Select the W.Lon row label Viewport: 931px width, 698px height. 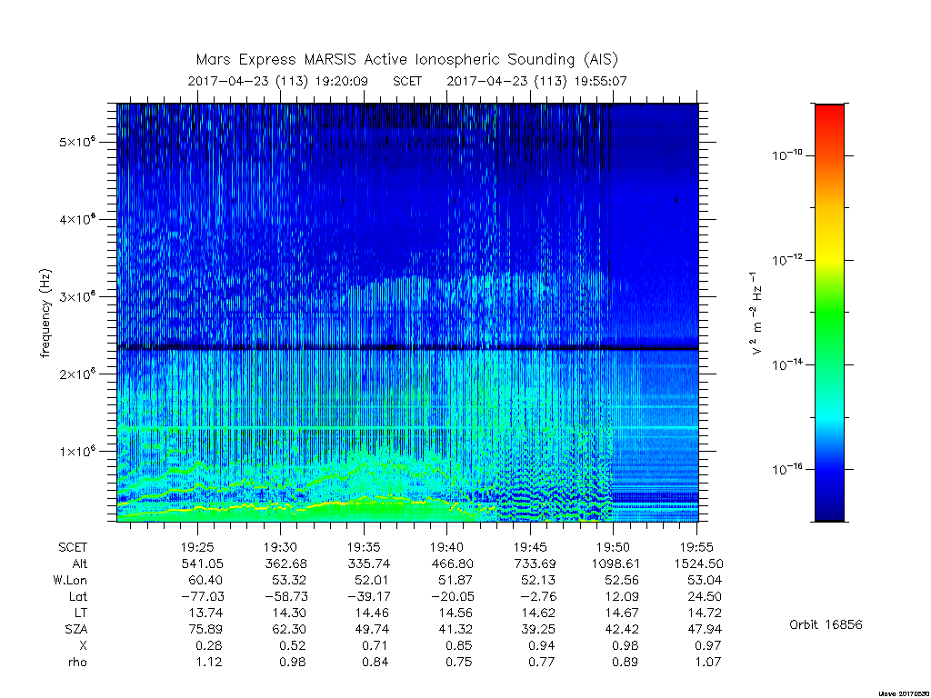tap(70, 580)
